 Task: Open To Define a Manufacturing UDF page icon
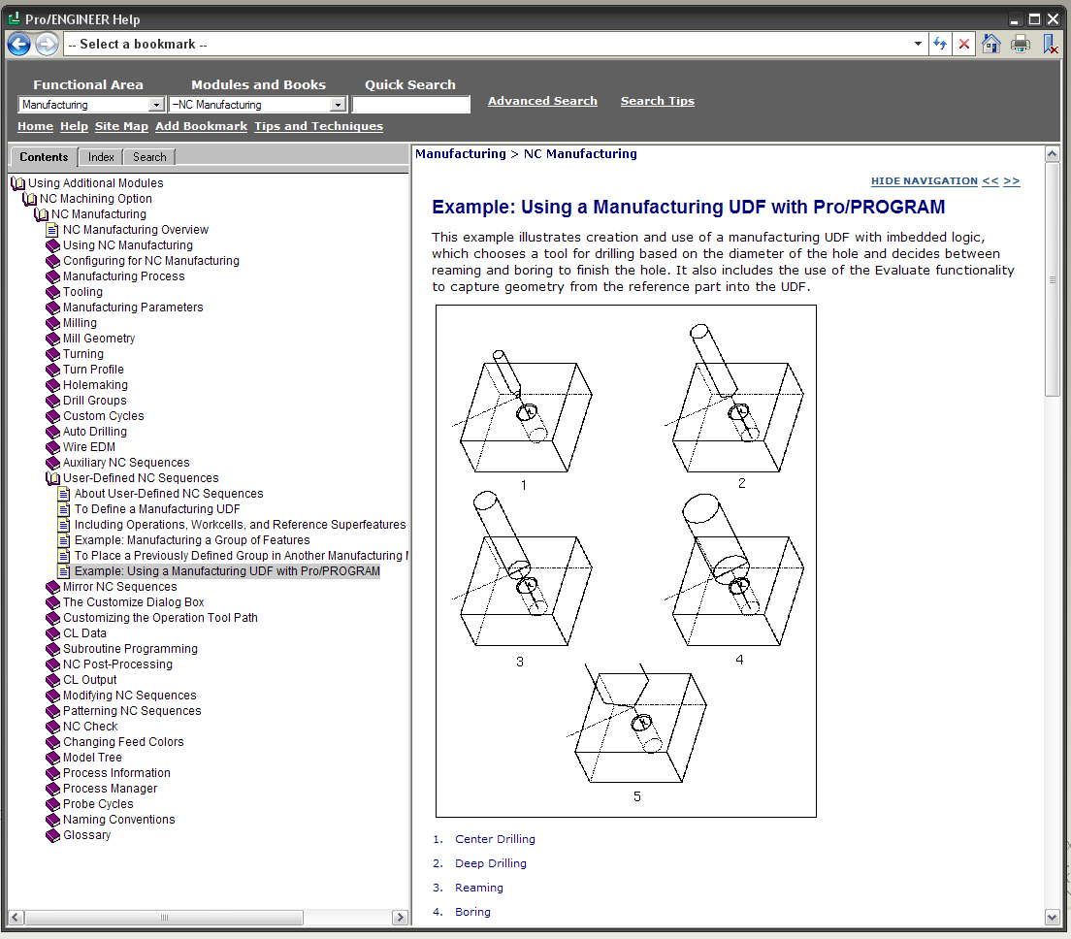tap(63, 509)
